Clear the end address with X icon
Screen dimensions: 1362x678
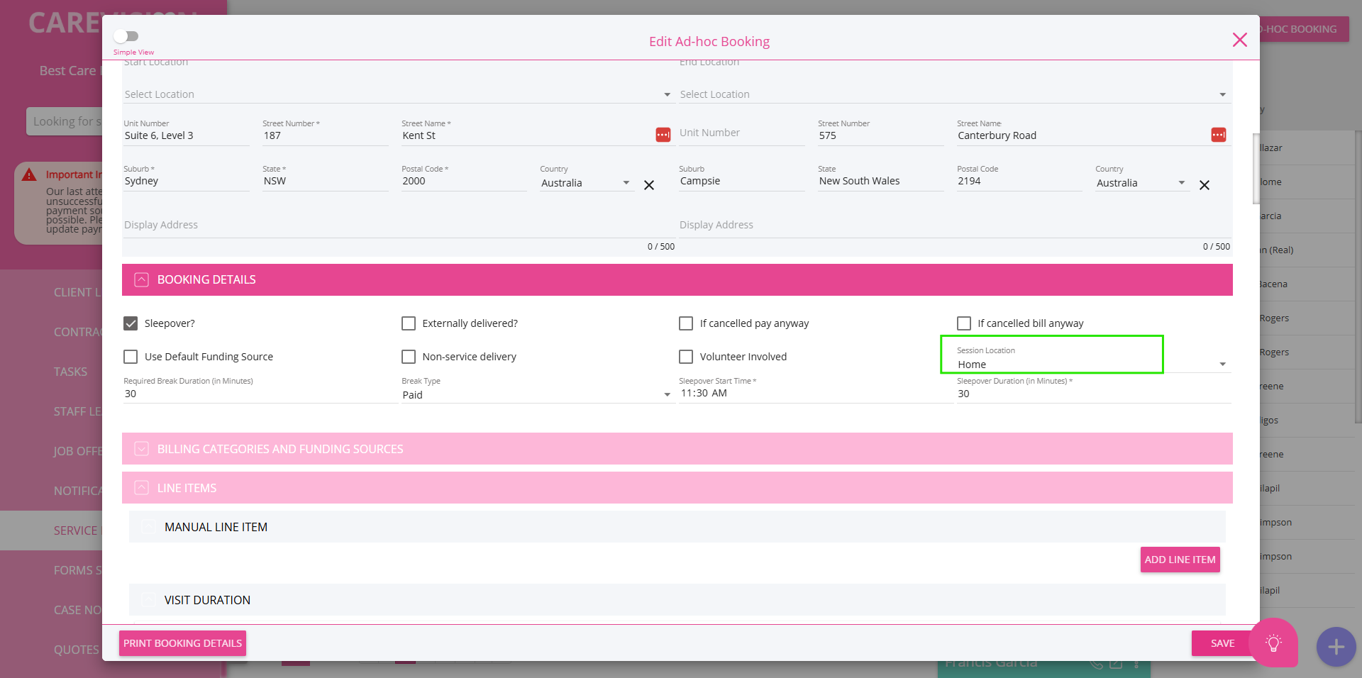tap(1205, 185)
